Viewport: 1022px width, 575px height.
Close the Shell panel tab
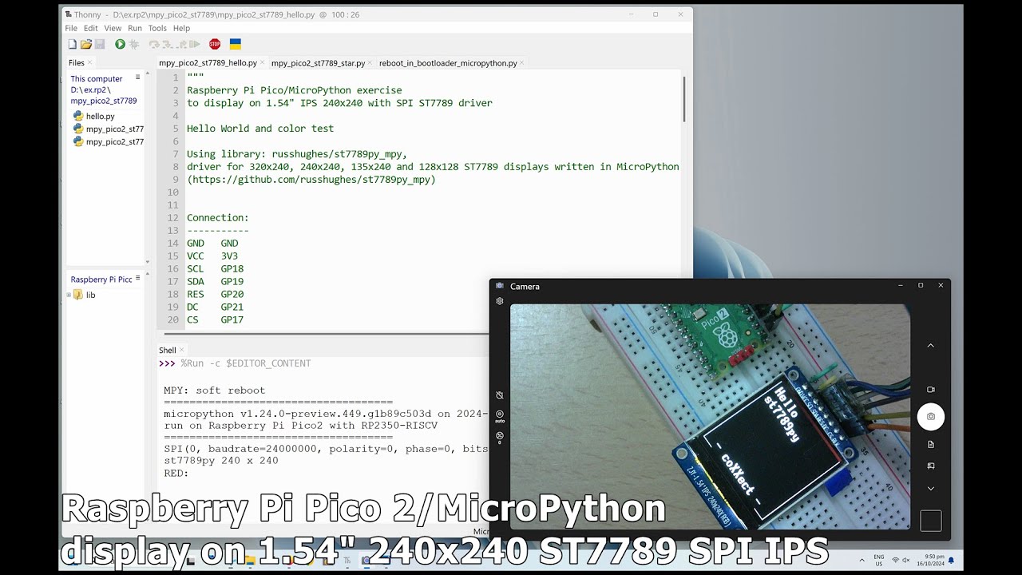181,350
